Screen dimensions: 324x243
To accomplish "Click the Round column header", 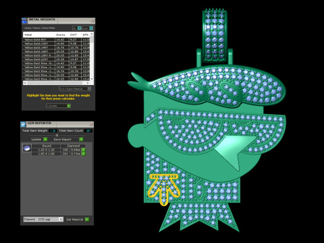I will point(47,146).
